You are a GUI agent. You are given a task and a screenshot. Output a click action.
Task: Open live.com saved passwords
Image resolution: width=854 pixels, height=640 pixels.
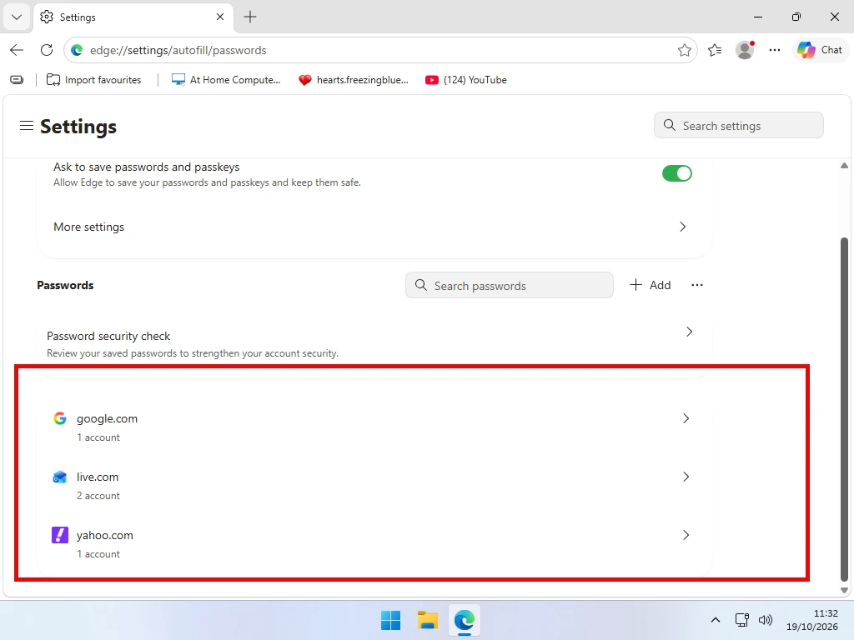(374, 486)
